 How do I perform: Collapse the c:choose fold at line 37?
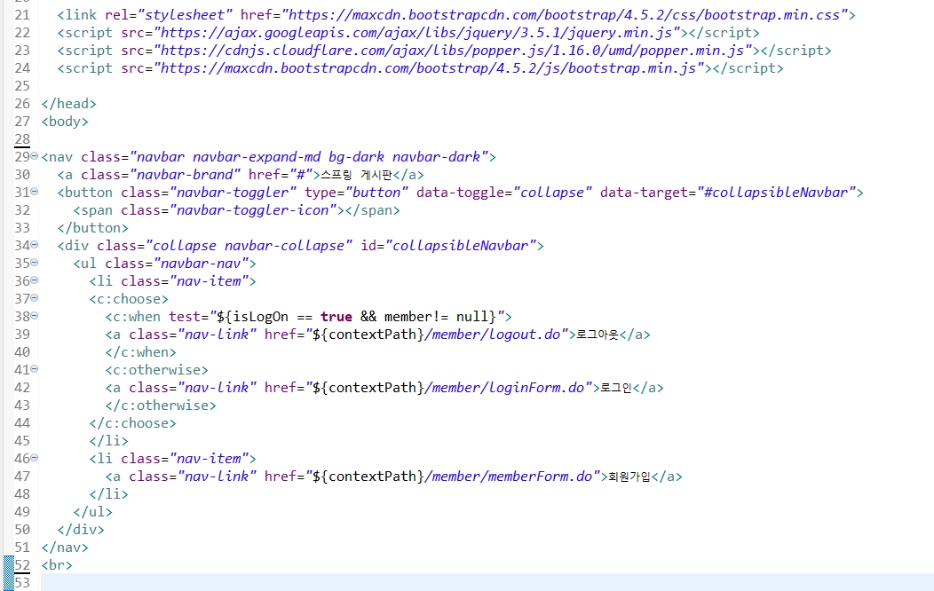click(35, 297)
